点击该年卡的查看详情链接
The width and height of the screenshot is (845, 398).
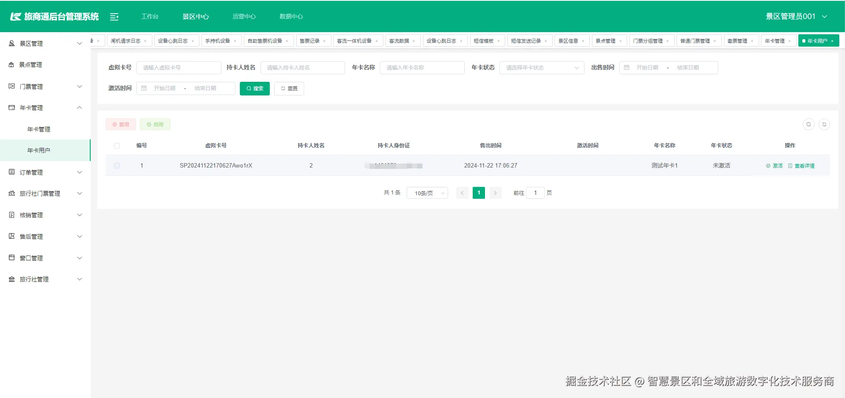805,166
